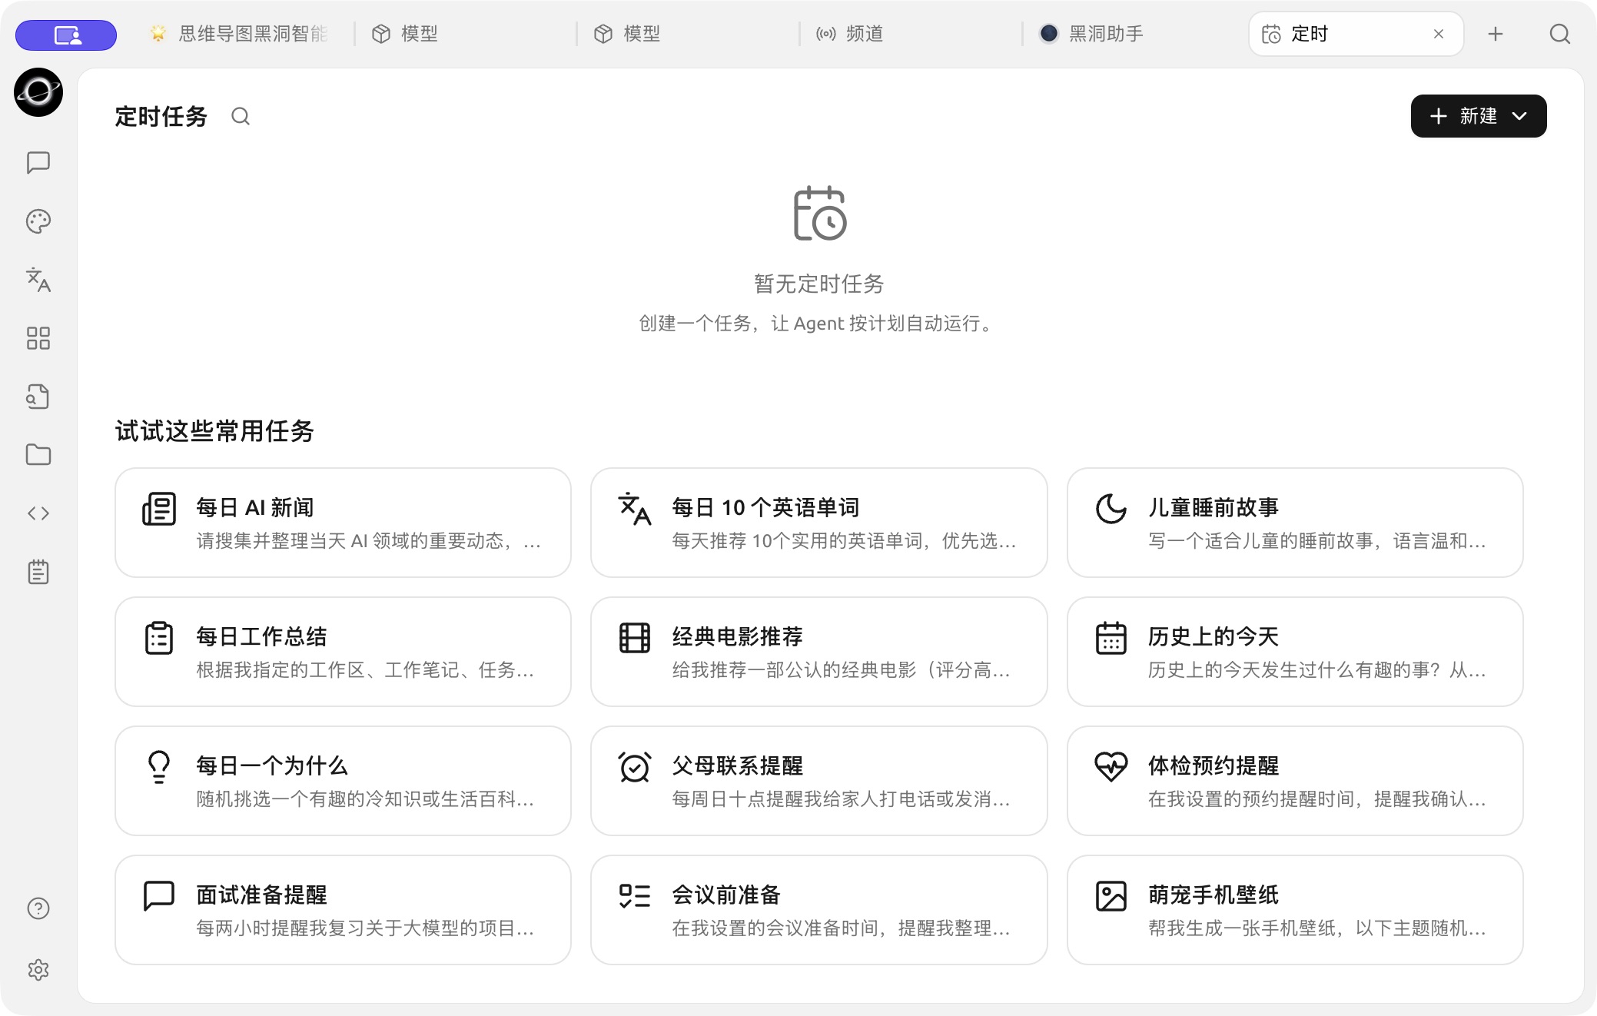This screenshot has width=1597, height=1016.
Task: Click the 定时任务 page heading
Action: [x=161, y=116]
